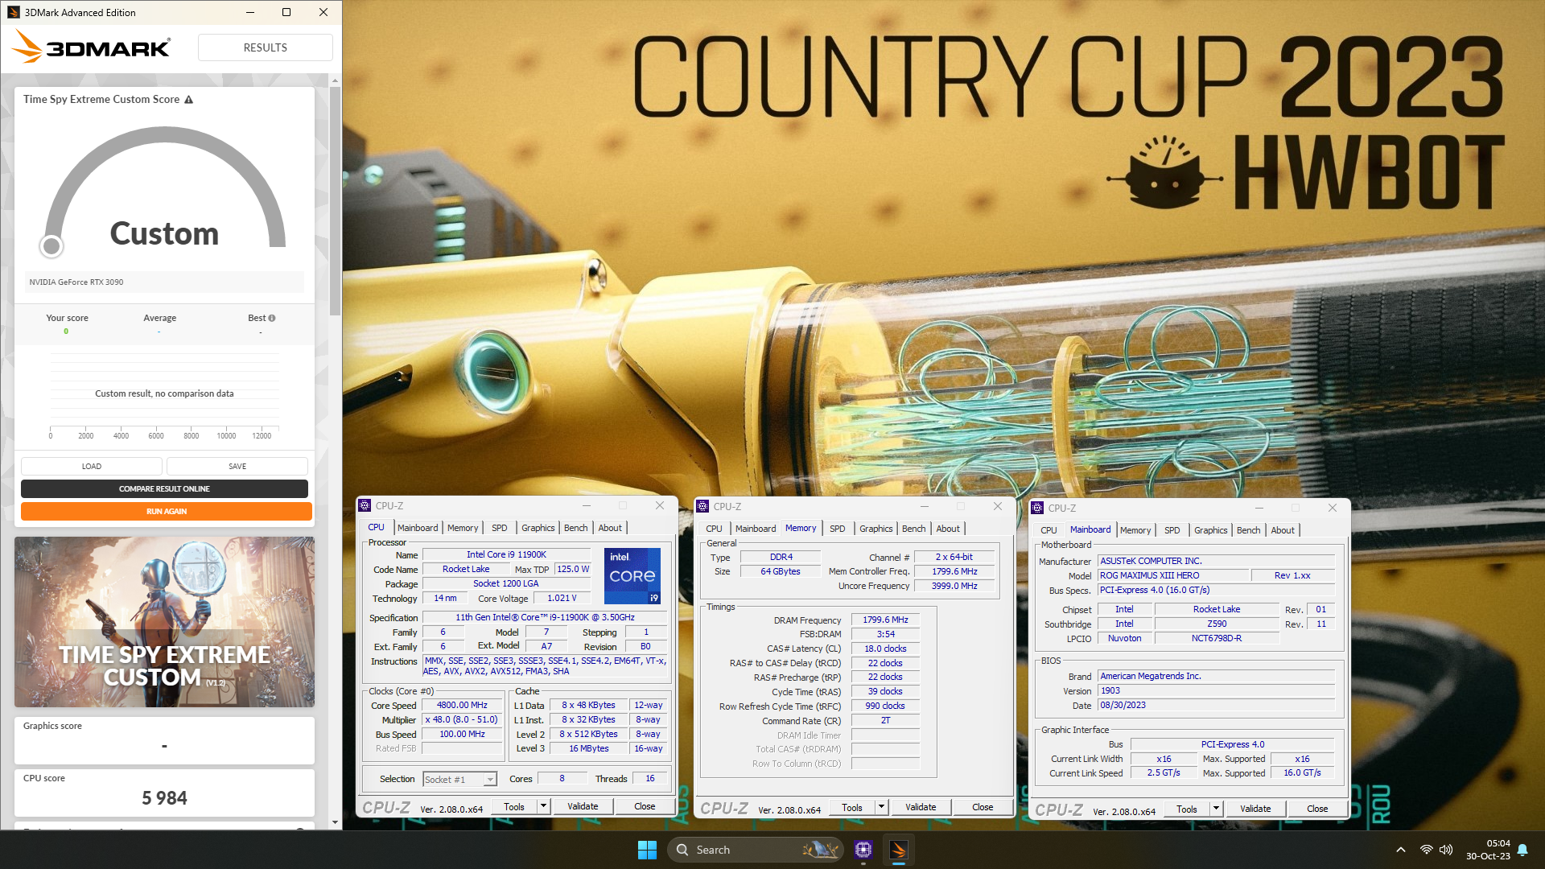1545x869 pixels.
Task: Expand Tools dropdown arrow in Memory CPU-Z
Action: 881,807
